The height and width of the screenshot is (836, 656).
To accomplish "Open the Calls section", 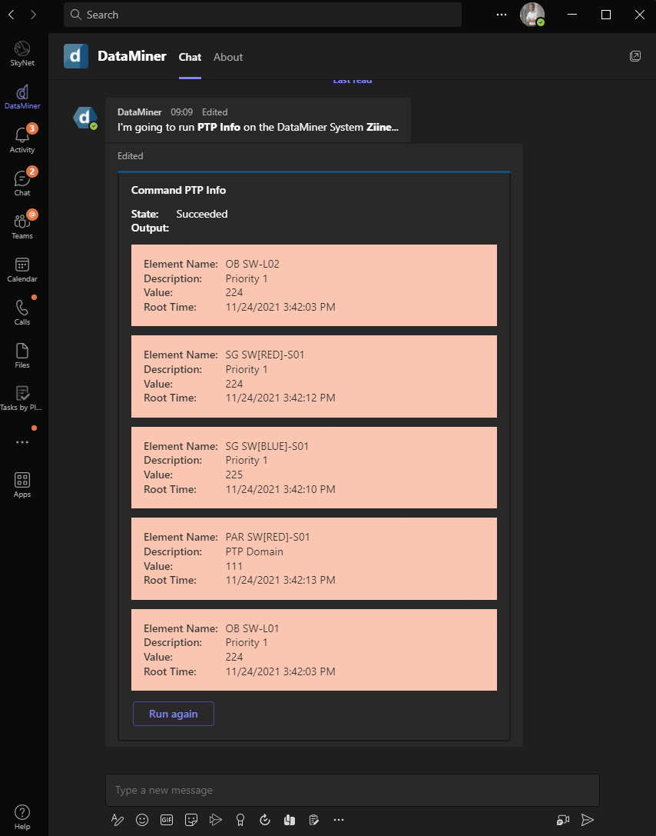I will click(22, 312).
